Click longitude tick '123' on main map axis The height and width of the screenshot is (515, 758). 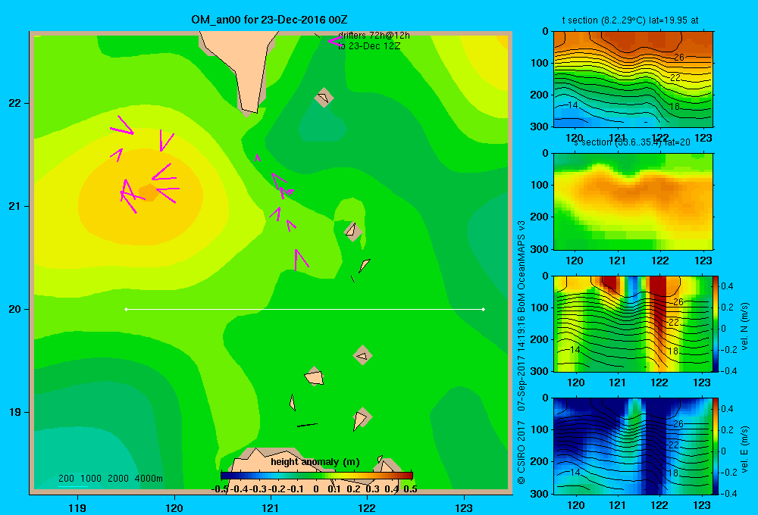[464, 507]
